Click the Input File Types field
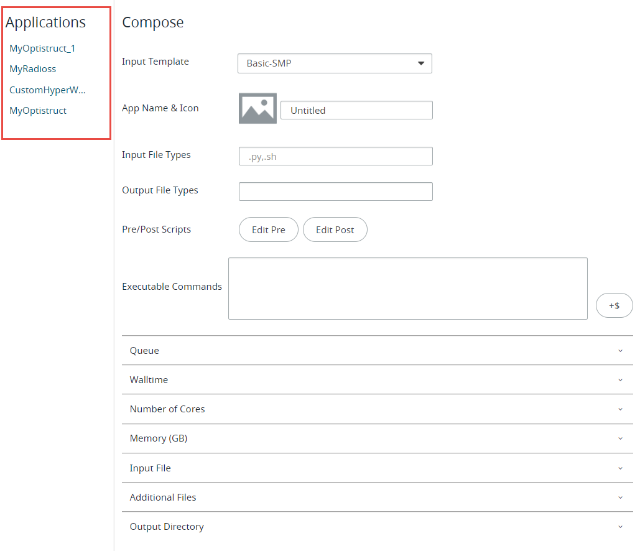This screenshot has width=640, height=551. click(x=335, y=156)
